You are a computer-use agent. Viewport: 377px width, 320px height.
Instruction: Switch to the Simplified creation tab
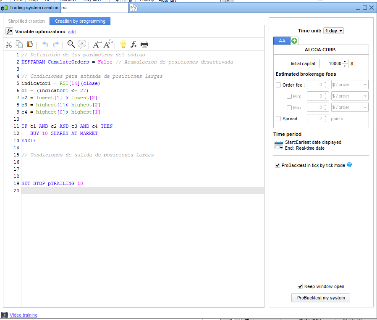(26, 21)
